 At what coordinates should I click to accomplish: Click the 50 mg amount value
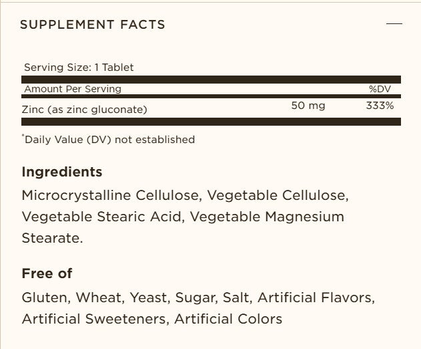(x=308, y=106)
